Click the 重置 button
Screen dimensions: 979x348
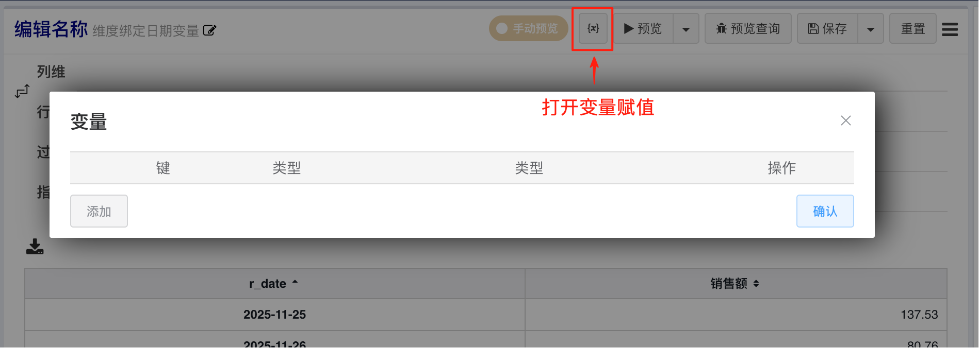913,28
